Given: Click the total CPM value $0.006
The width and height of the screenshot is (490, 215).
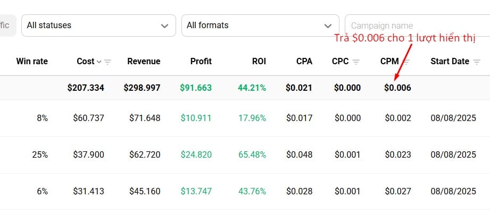Looking at the screenshot, I should click(397, 88).
